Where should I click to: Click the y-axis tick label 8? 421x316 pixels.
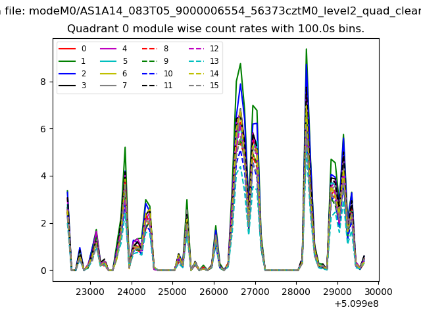[x=45, y=82]
